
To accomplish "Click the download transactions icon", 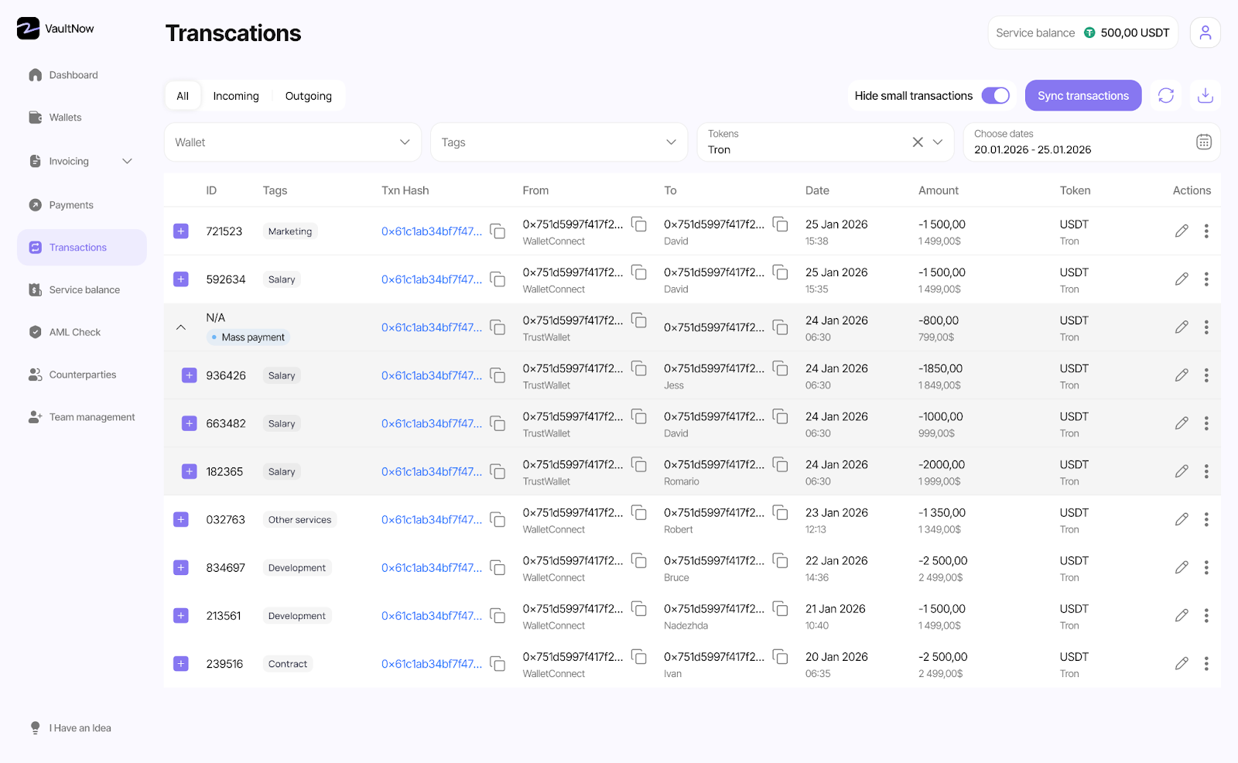I will 1205,96.
